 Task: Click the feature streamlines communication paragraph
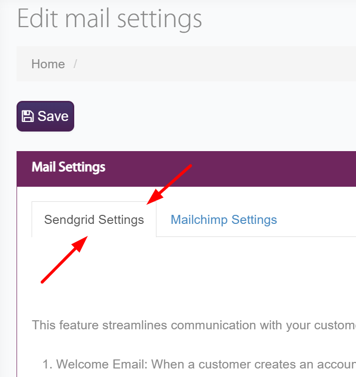[194, 325]
